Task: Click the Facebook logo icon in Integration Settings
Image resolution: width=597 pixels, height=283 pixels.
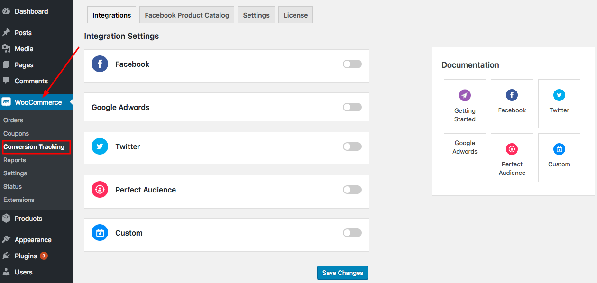Action: pos(100,64)
